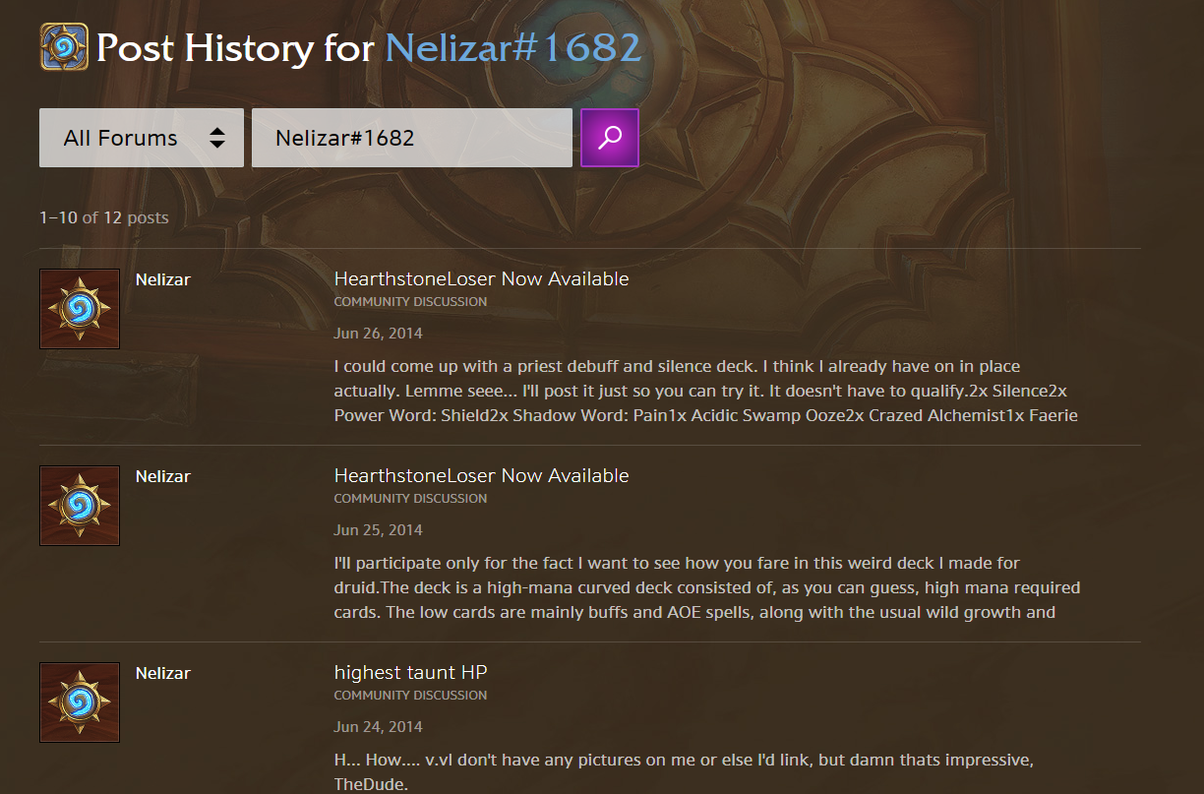This screenshot has height=794, width=1204.
Task: Open Community Discussion under the Jun 25 post
Action: pyautogui.click(x=410, y=499)
